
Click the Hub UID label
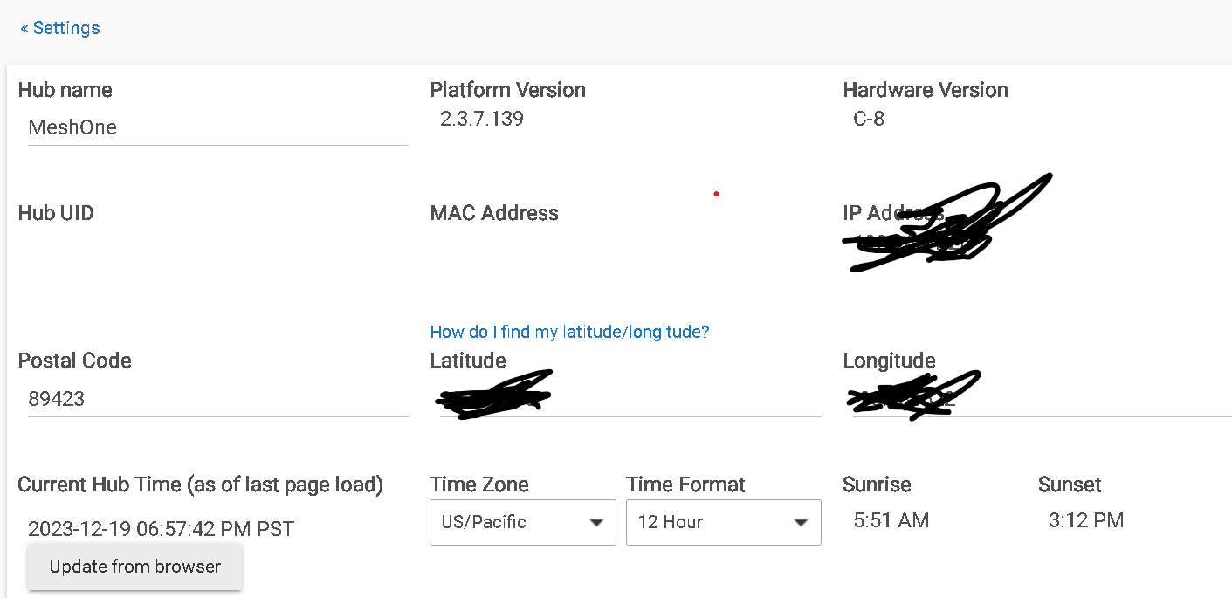56,213
